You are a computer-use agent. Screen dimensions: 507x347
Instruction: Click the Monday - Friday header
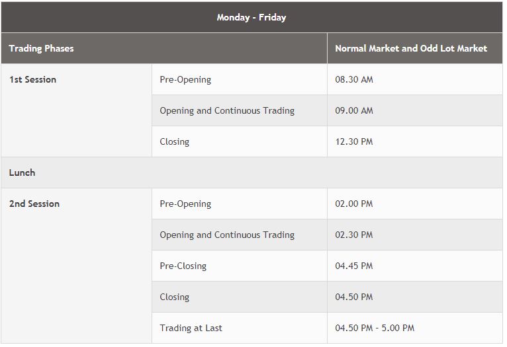point(252,17)
